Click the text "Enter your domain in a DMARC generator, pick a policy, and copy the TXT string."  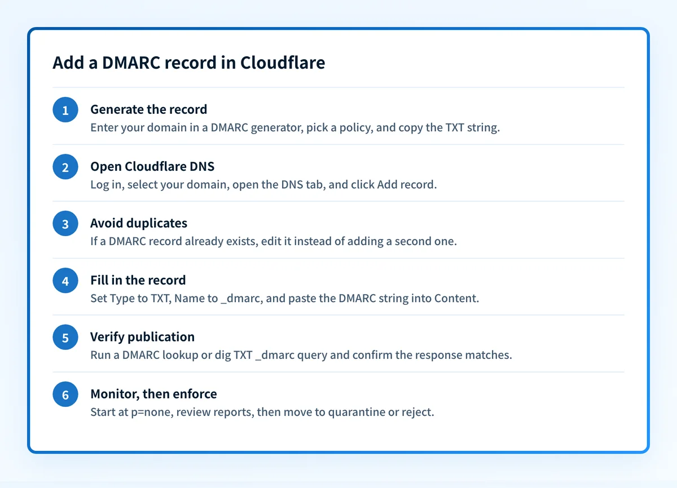pyautogui.click(x=296, y=127)
